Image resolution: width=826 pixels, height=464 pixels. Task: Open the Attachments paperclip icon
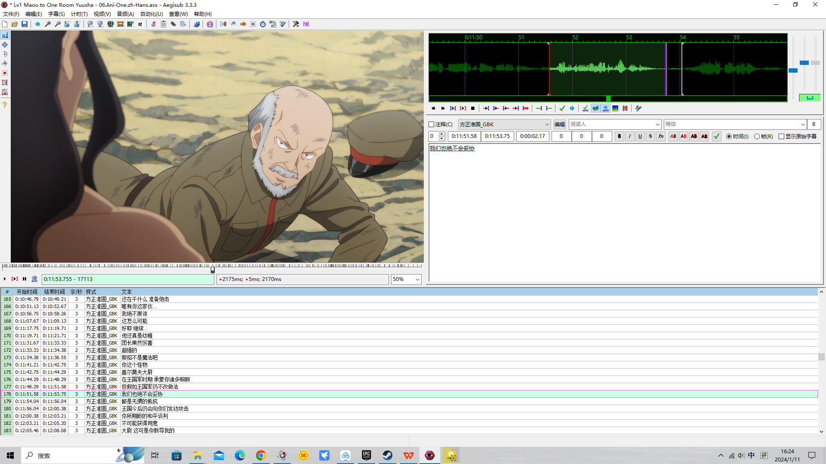tap(173, 24)
